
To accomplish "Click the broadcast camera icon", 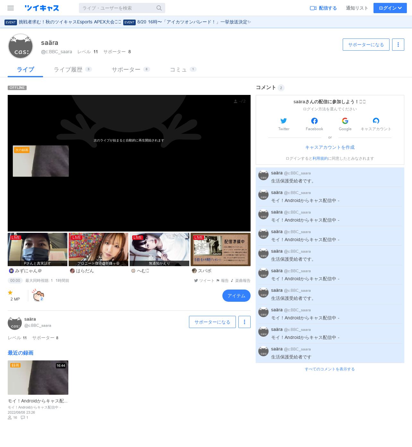I will click(313, 8).
